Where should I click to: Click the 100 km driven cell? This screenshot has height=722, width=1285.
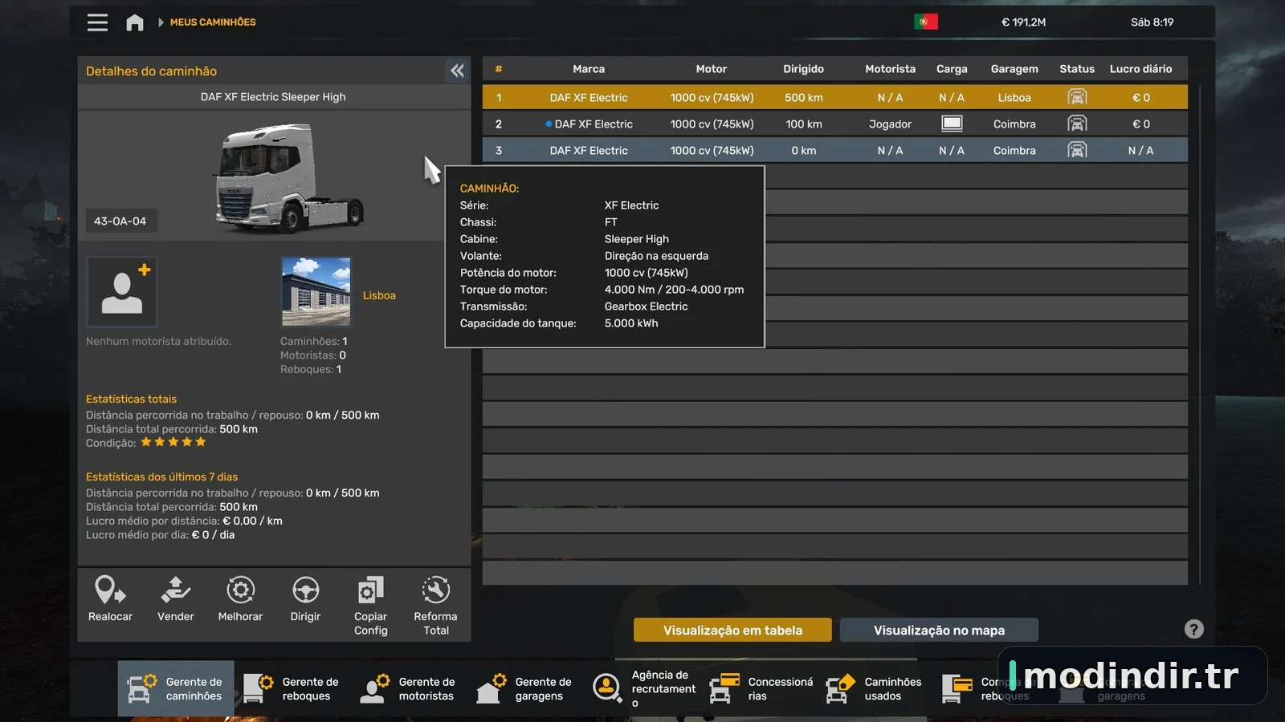[804, 124]
